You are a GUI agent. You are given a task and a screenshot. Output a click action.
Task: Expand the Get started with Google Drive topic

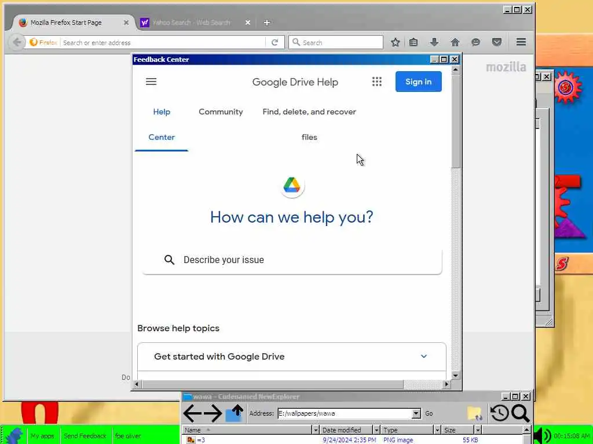pyautogui.click(x=292, y=356)
